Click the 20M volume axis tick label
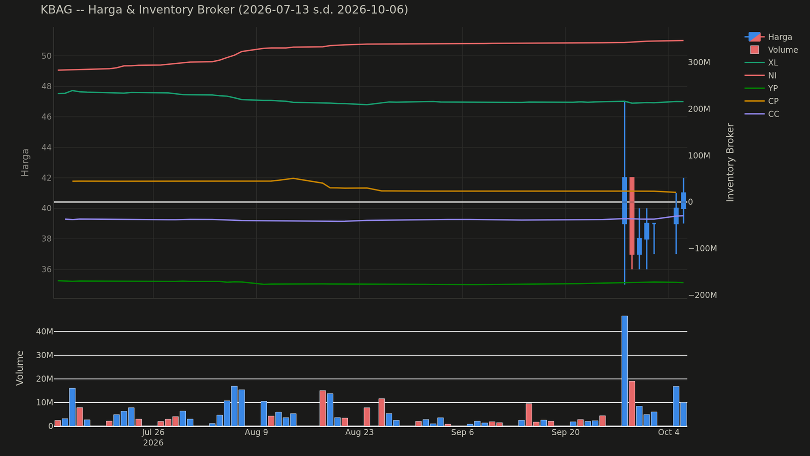Image resolution: width=810 pixels, height=456 pixels. pos(44,379)
